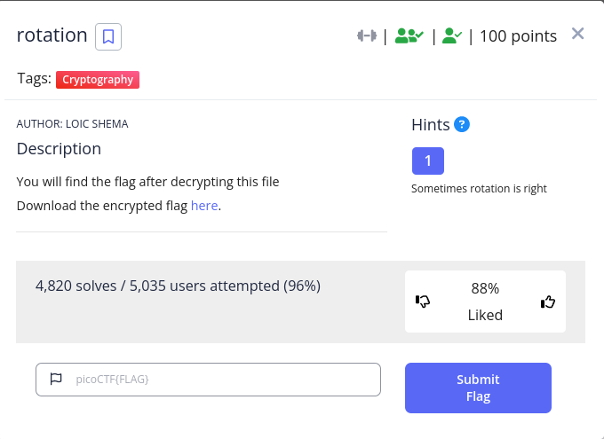Click the flag icon in the input box
The width and height of the screenshot is (604, 439).
(56, 379)
